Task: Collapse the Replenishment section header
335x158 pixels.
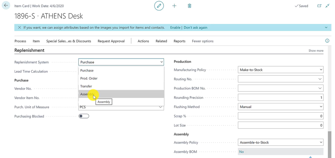Action: (29, 50)
